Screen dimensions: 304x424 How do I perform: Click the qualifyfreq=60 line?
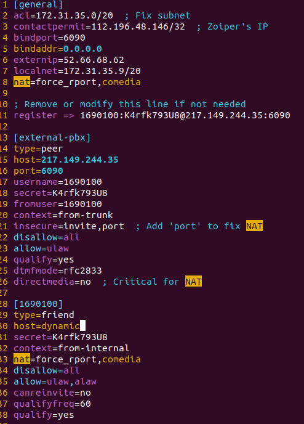[x=52, y=404]
